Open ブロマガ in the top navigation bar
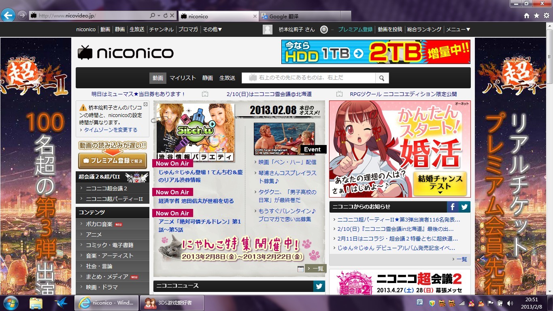 (188, 30)
